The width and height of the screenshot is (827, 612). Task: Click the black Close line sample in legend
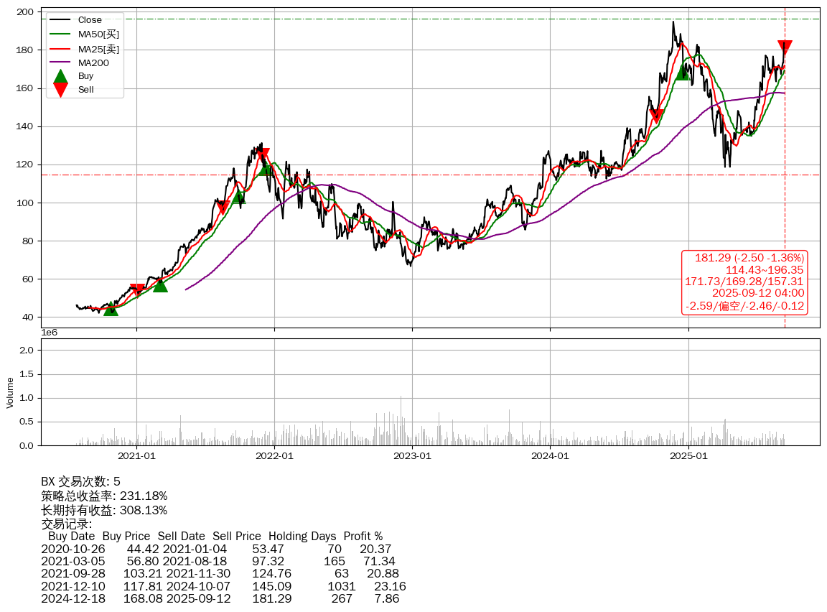[61, 20]
